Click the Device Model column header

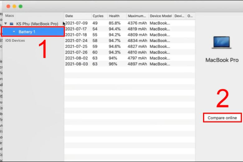click(161, 16)
